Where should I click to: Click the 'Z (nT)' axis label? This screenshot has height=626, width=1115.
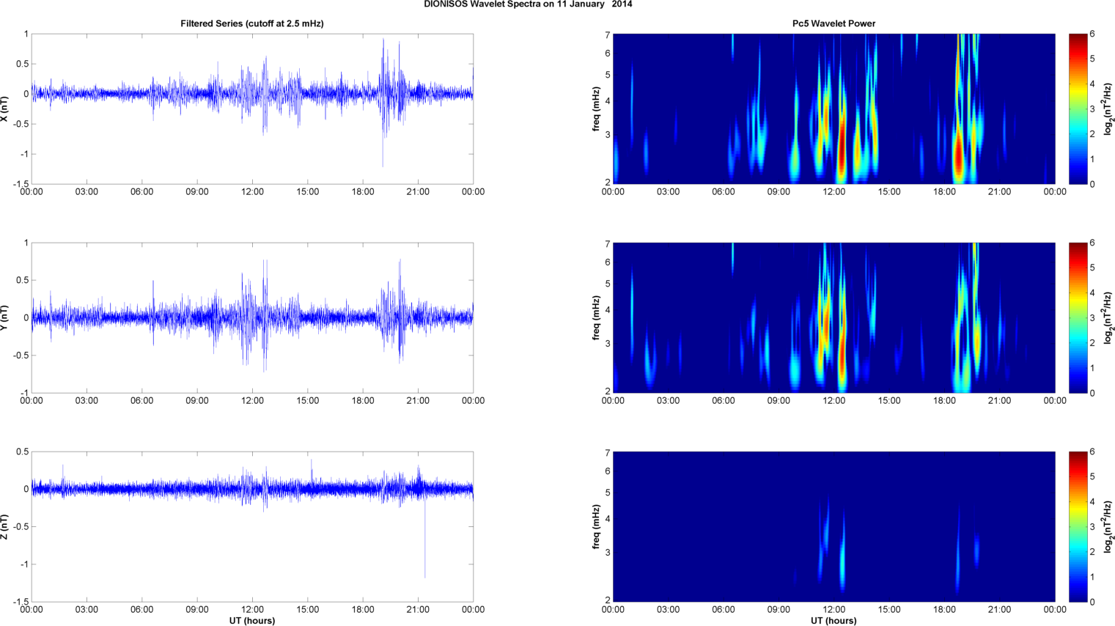[5, 527]
